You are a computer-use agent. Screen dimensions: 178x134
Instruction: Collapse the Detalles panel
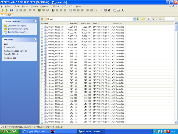click(35, 39)
